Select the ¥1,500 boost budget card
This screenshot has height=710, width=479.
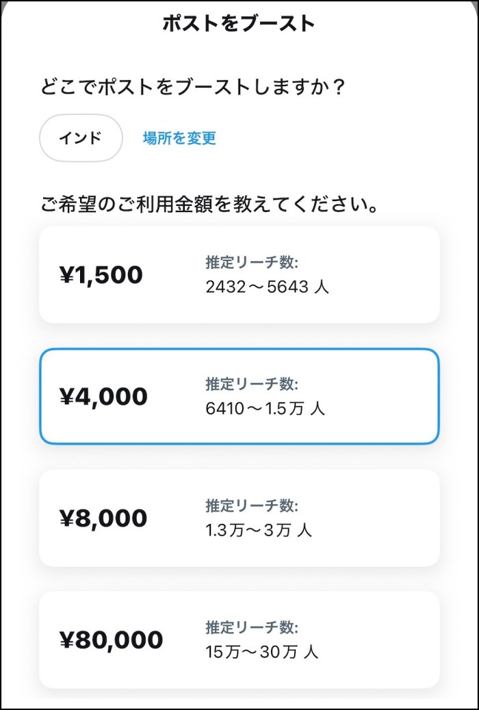coord(239,274)
